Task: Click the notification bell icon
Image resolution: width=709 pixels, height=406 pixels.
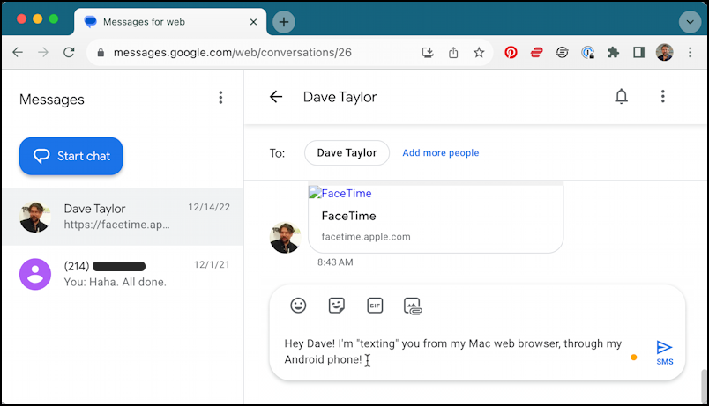Action: [621, 97]
